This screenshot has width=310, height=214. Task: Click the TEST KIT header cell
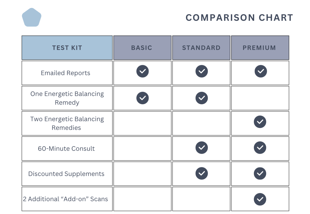[67, 48]
